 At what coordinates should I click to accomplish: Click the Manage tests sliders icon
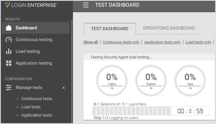(x=9, y=88)
